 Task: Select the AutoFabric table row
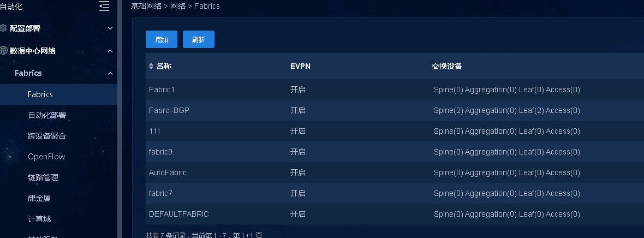(168, 172)
